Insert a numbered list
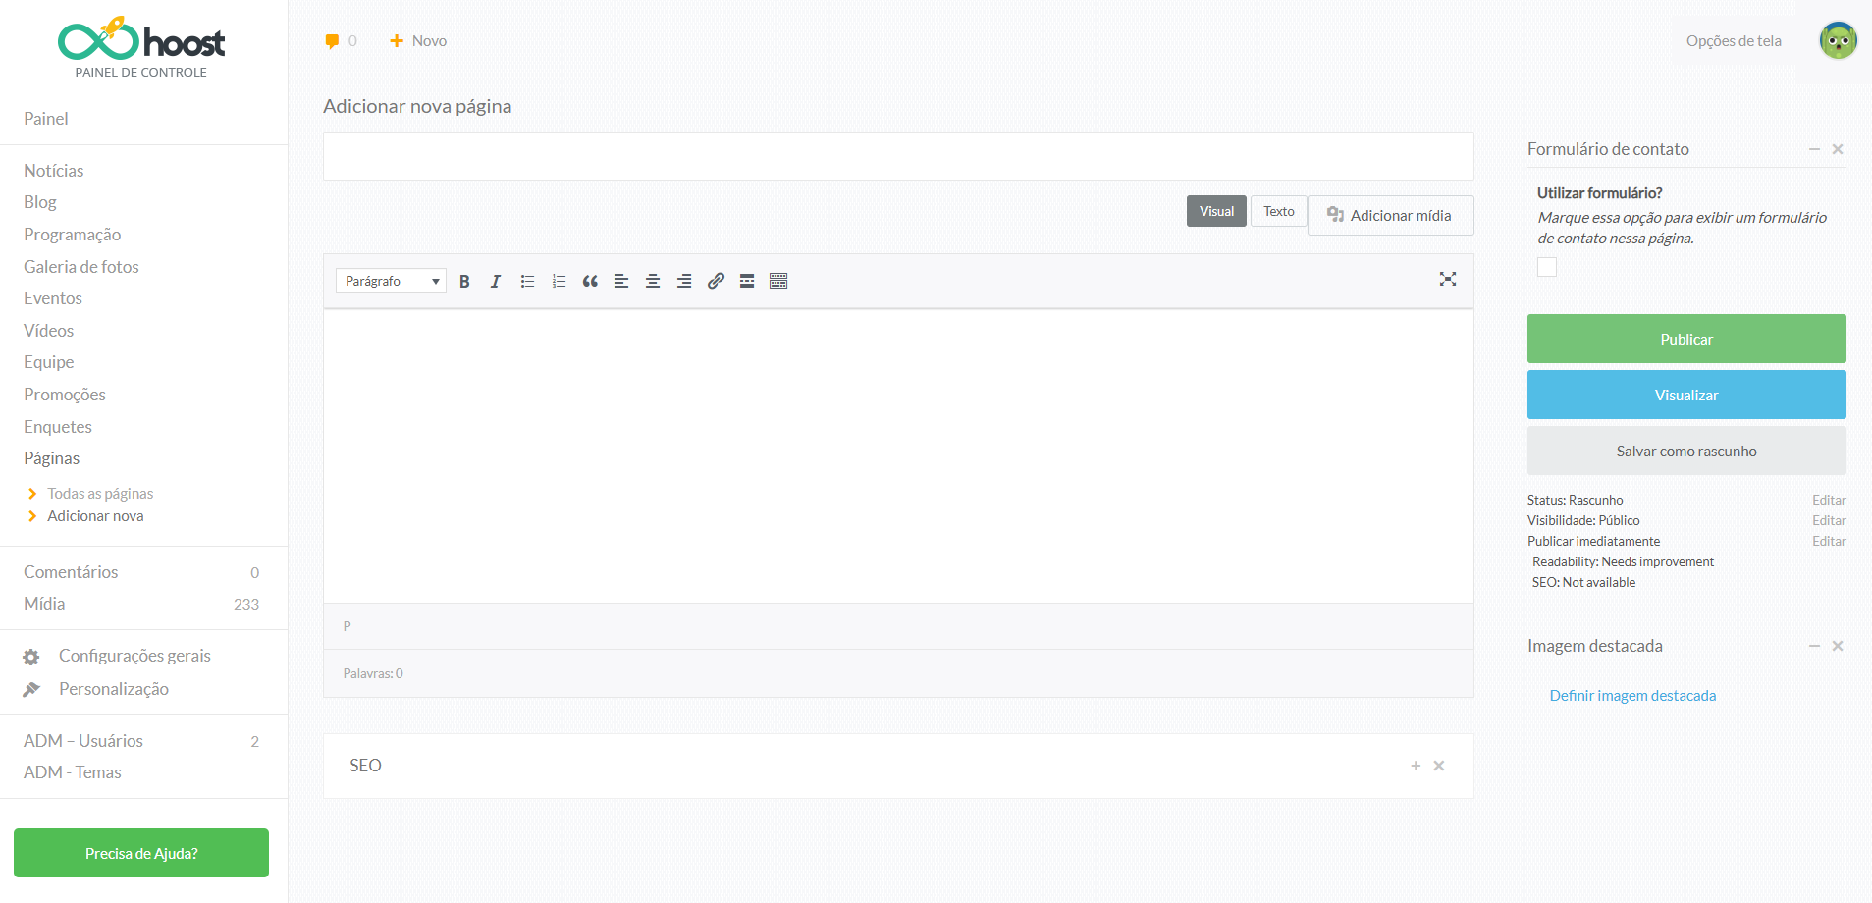 click(x=559, y=282)
